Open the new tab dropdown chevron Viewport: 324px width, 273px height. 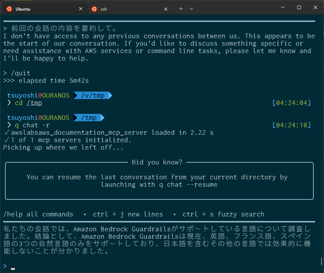[191, 8]
